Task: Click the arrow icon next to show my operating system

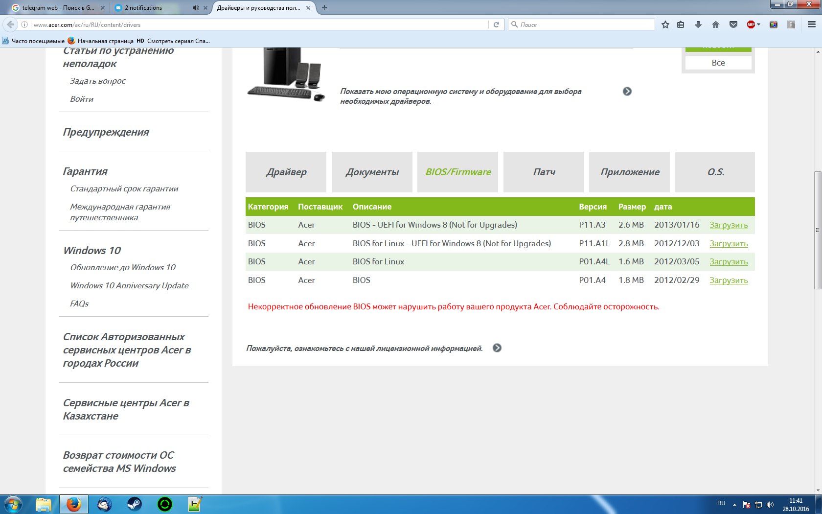Action: (627, 92)
